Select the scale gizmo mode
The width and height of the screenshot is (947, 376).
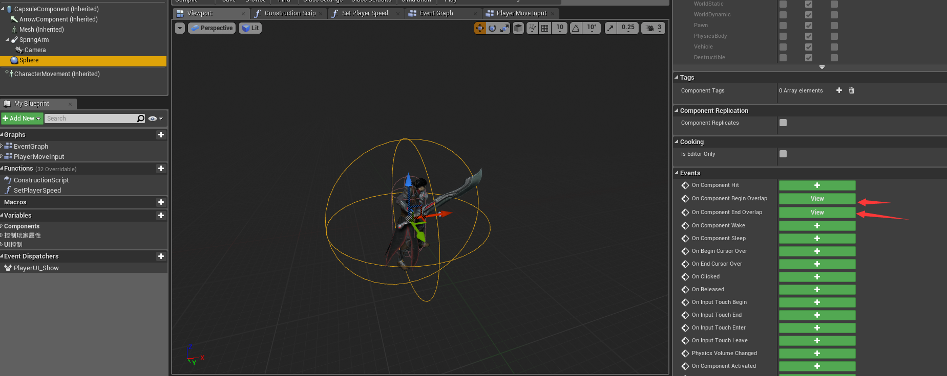(504, 28)
